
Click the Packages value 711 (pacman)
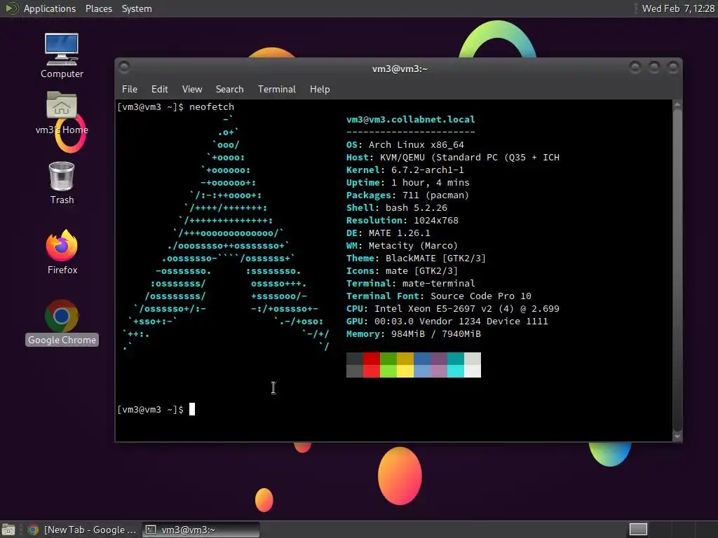[x=435, y=195]
